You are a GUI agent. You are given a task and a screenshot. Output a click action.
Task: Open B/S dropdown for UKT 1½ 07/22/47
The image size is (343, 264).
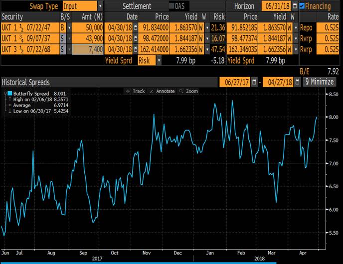point(69,27)
